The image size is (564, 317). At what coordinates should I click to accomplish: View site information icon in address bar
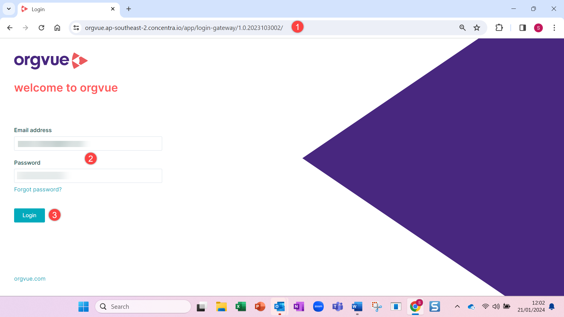[x=76, y=28]
